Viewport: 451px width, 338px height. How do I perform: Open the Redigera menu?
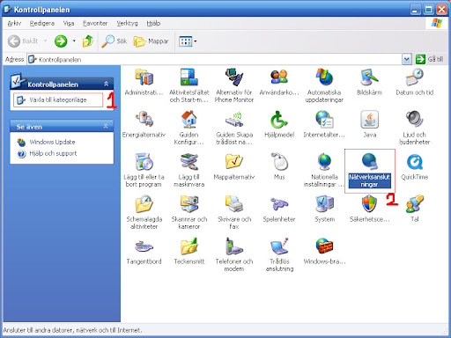coord(42,23)
